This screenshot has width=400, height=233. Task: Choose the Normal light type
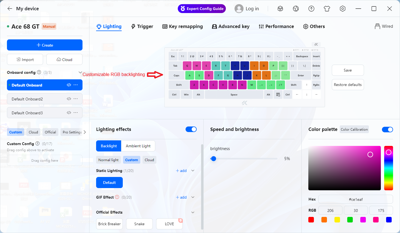point(108,160)
